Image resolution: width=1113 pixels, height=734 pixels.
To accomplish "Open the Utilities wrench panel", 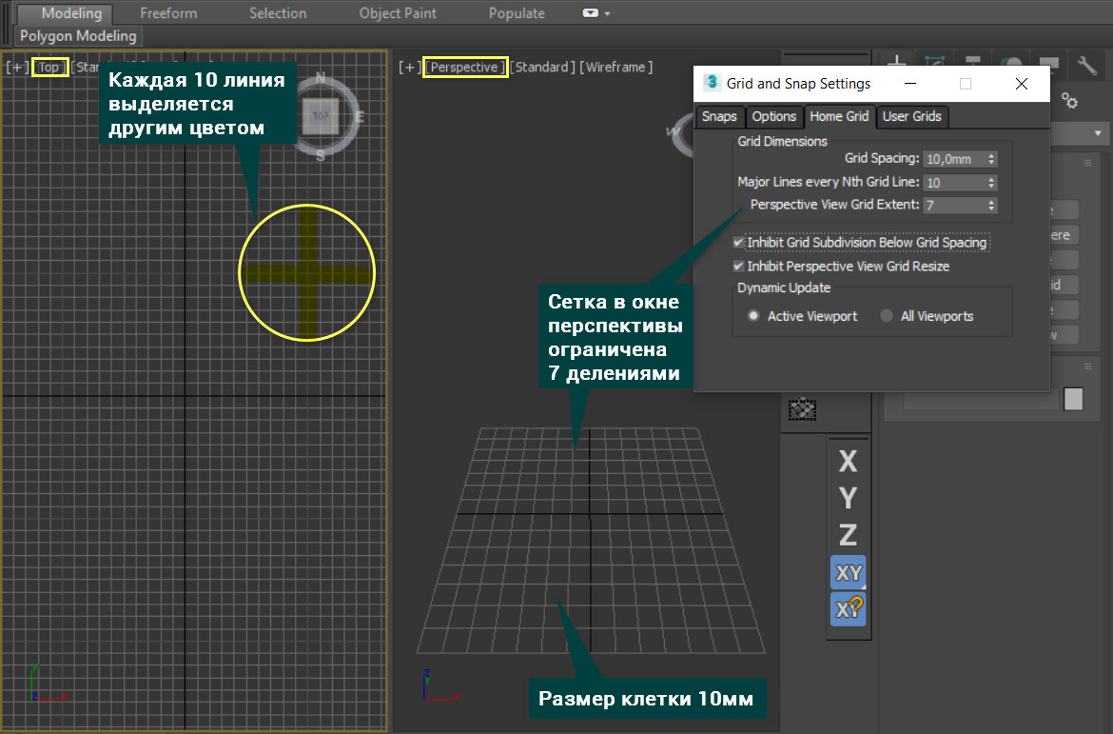I will coord(1086,65).
